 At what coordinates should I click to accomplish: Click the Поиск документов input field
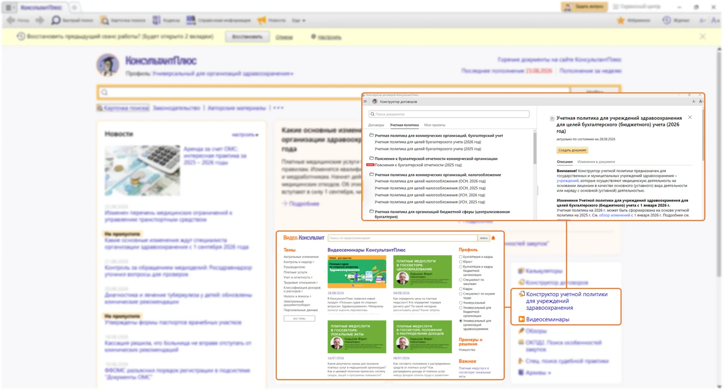click(x=449, y=114)
